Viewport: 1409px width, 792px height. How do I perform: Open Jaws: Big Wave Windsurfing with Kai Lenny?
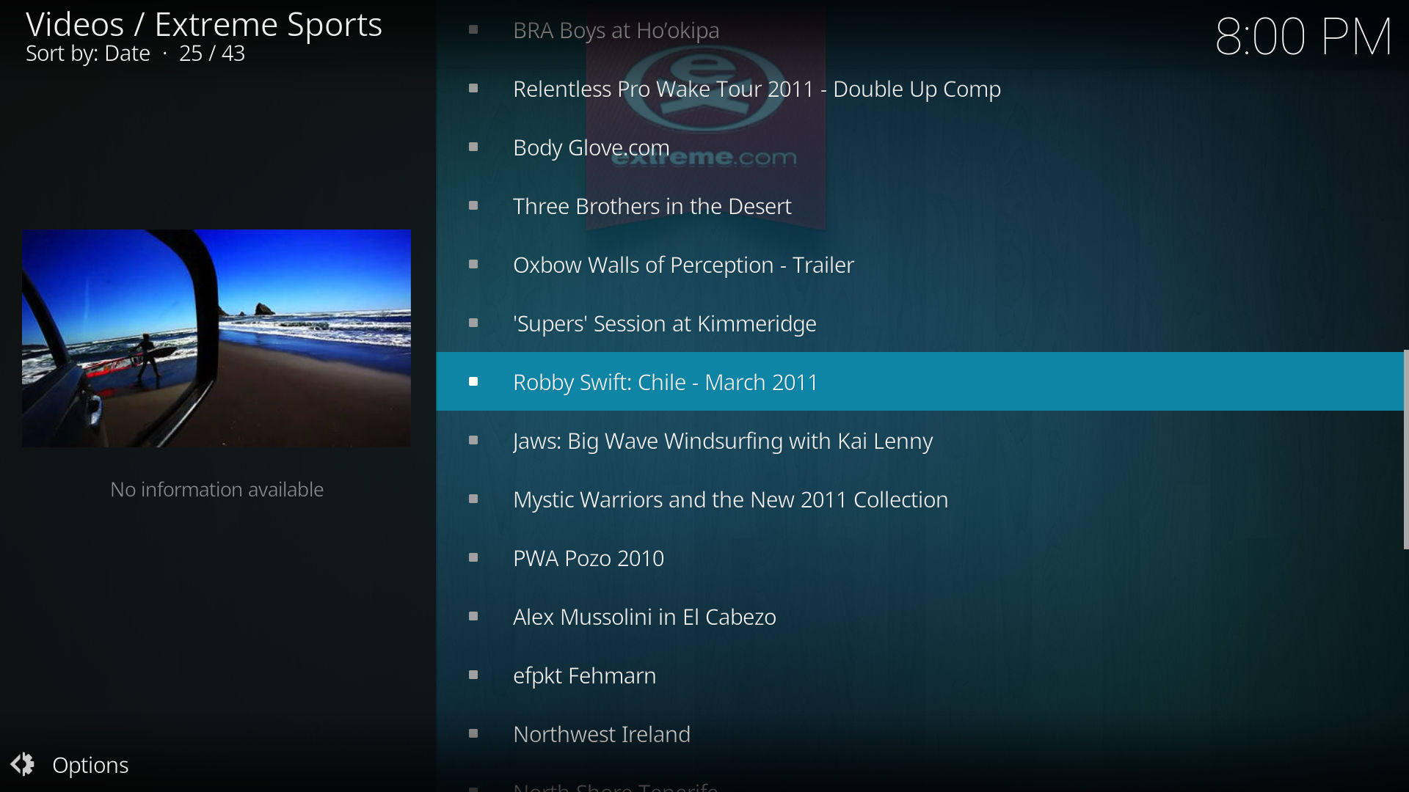point(722,441)
